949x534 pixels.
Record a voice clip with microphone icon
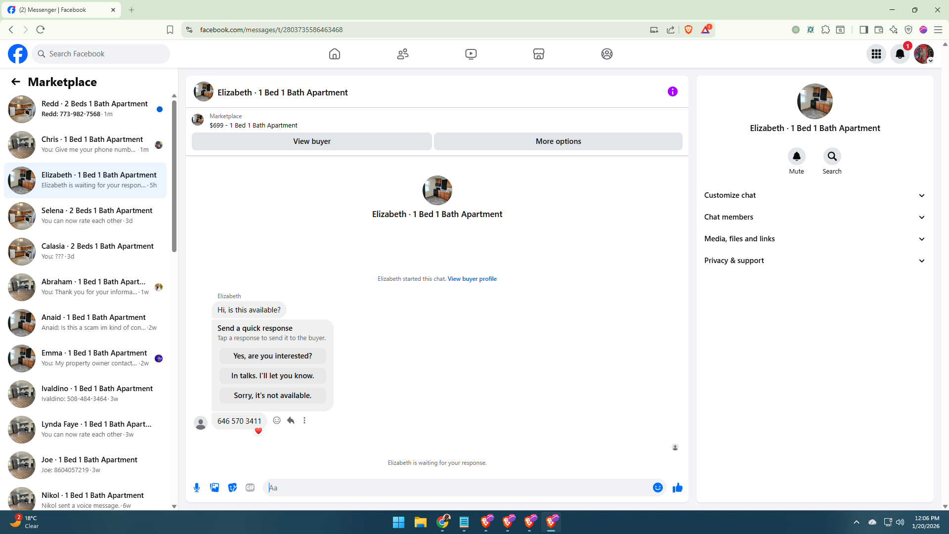point(197,488)
